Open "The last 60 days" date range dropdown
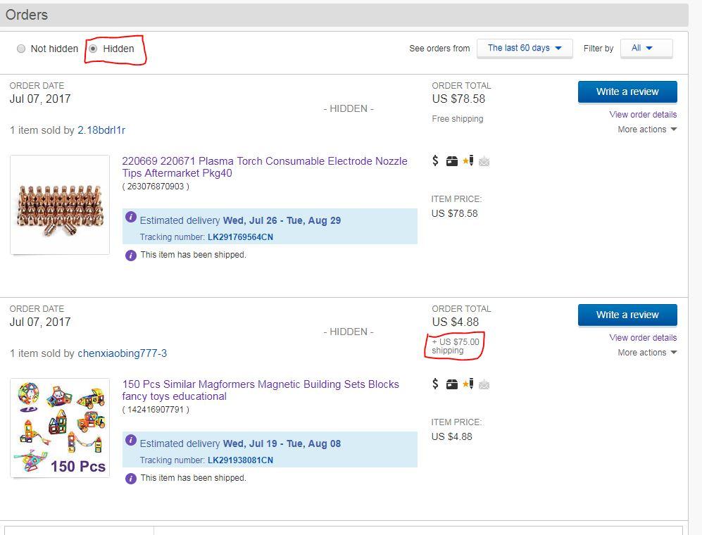The image size is (702, 535). pos(525,48)
